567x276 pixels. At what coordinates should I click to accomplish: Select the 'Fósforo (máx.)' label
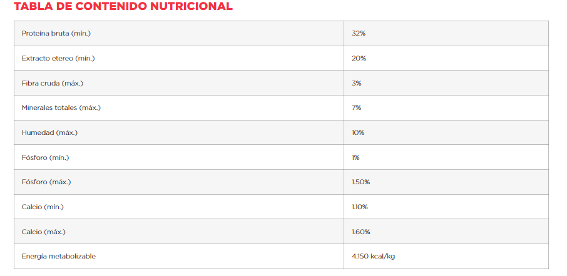point(46,182)
